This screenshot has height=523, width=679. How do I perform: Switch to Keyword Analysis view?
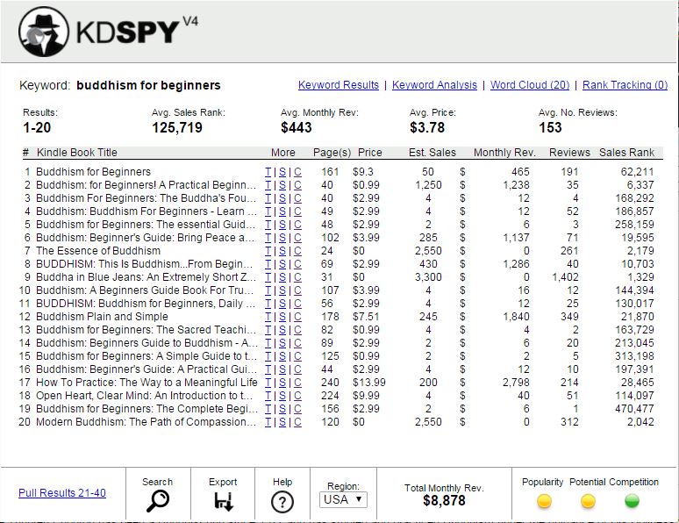coord(434,85)
